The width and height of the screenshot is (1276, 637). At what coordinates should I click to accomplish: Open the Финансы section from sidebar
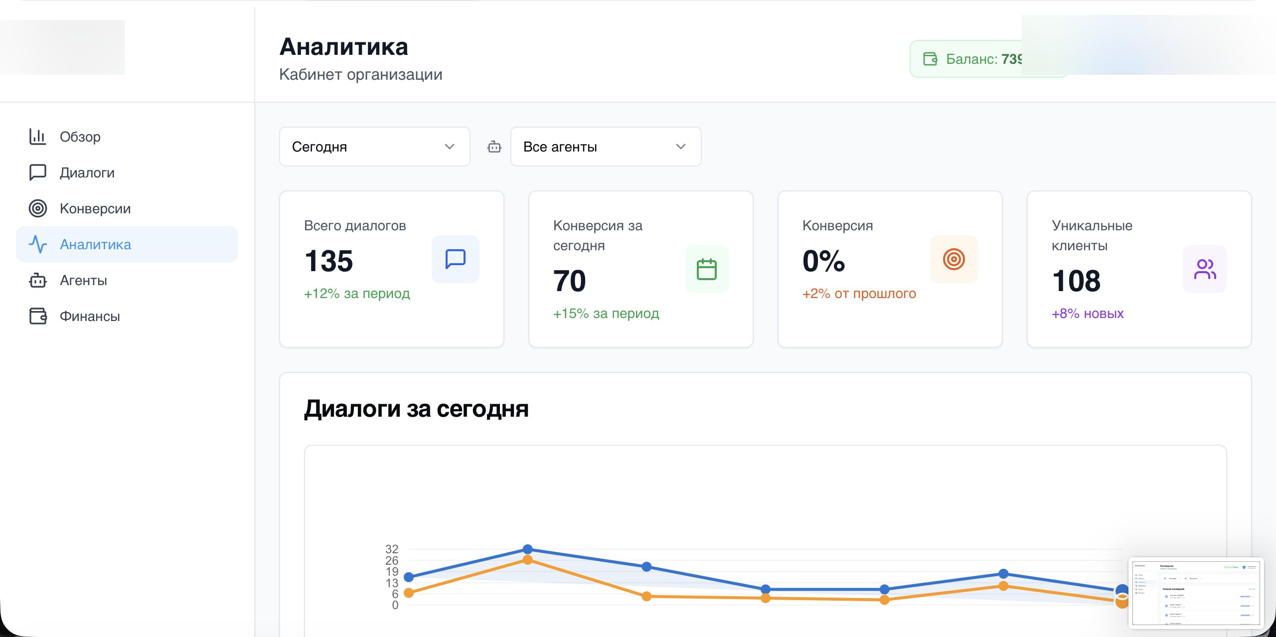(x=90, y=316)
